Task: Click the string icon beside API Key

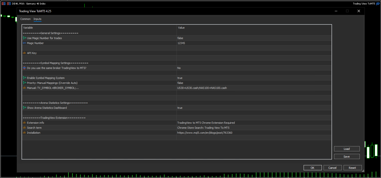Action: click(x=24, y=53)
